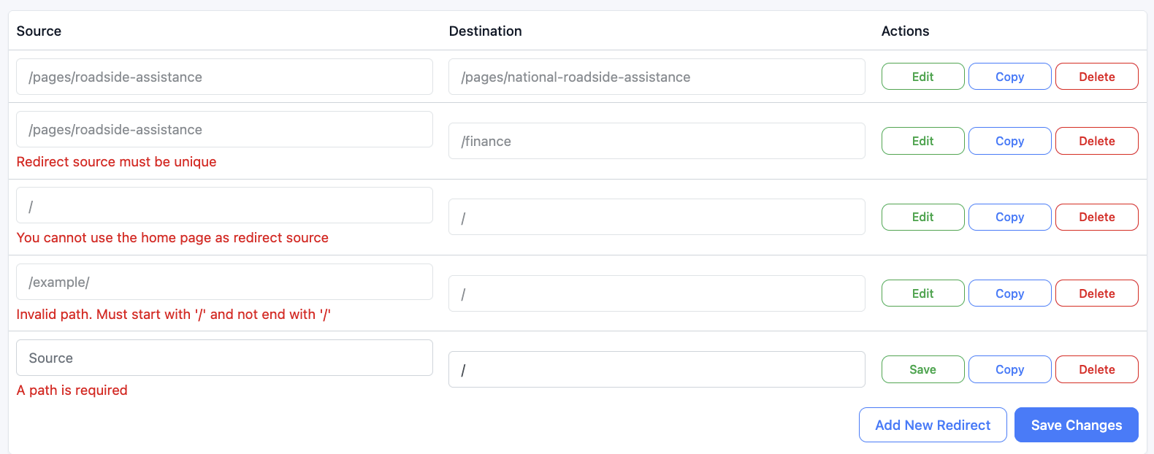The image size is (1154, 454).
Task: Click the /example/ source input
Action: click(x=224, y=282)
